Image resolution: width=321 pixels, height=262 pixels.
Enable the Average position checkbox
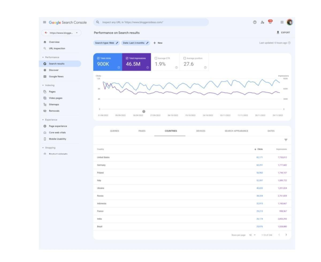185,58
